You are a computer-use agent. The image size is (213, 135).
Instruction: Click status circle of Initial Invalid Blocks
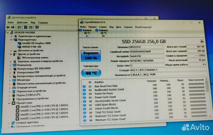(85, 109)
